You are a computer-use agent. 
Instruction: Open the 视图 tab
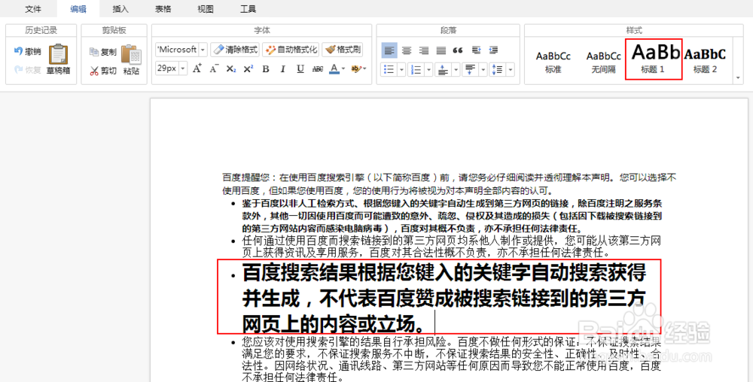coord(206,8)
